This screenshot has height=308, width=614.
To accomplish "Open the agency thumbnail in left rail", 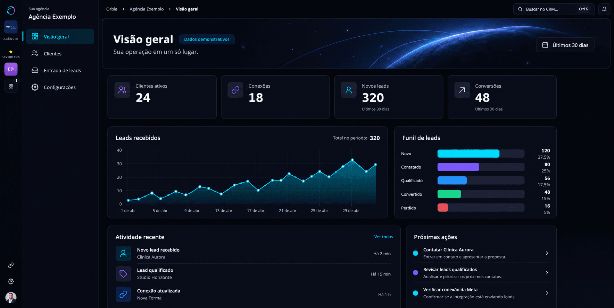I will point(11,27).
